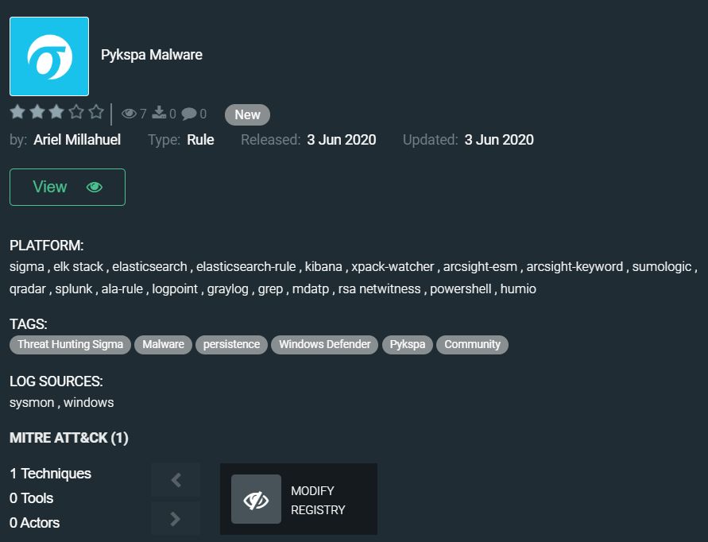This screenshot has height=542, width=708.
Task: Click the New badge
Action: pos(247,114)
